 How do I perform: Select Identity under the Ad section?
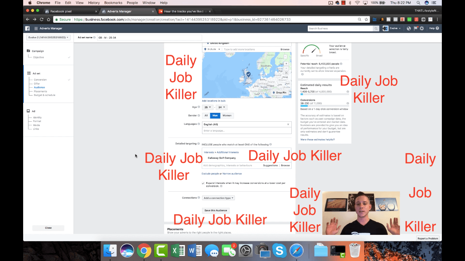(x=37, y=118)
